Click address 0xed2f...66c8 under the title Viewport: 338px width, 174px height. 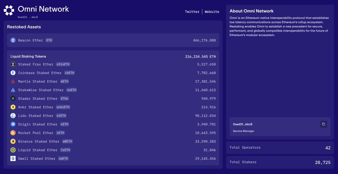[x=28, y=17]
